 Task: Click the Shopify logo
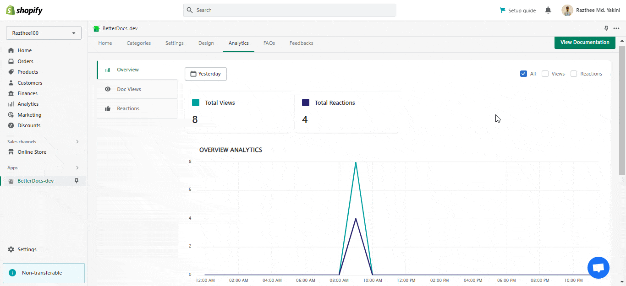point(24,10)
